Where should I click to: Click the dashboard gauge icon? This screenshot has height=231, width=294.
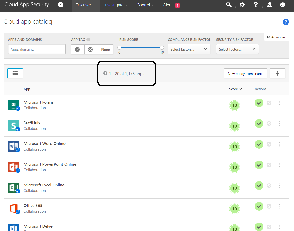61,5
